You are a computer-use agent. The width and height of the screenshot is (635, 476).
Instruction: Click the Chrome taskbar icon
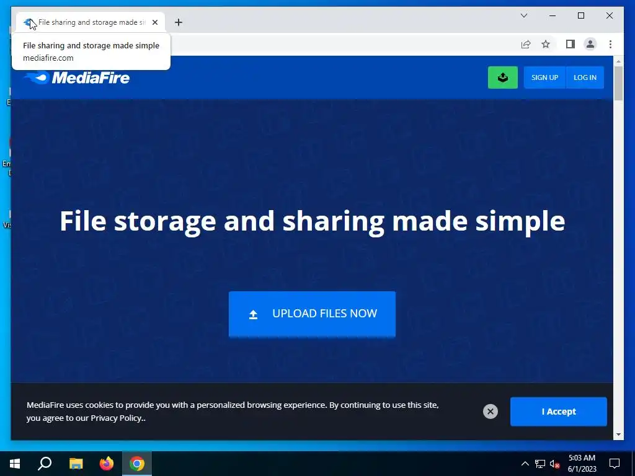[x=137, y=464]
